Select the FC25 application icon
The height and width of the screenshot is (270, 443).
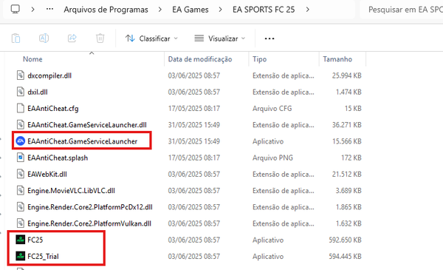21,240
